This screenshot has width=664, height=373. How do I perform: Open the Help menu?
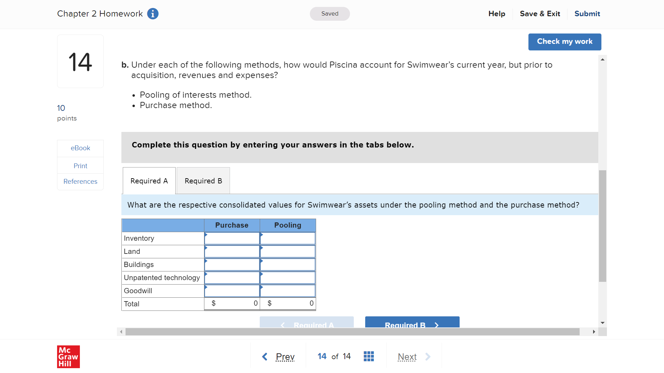497,14
